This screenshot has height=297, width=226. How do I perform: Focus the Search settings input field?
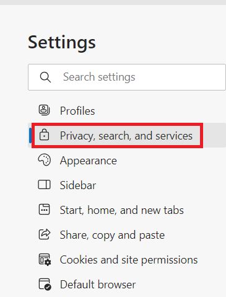point(127,77)
